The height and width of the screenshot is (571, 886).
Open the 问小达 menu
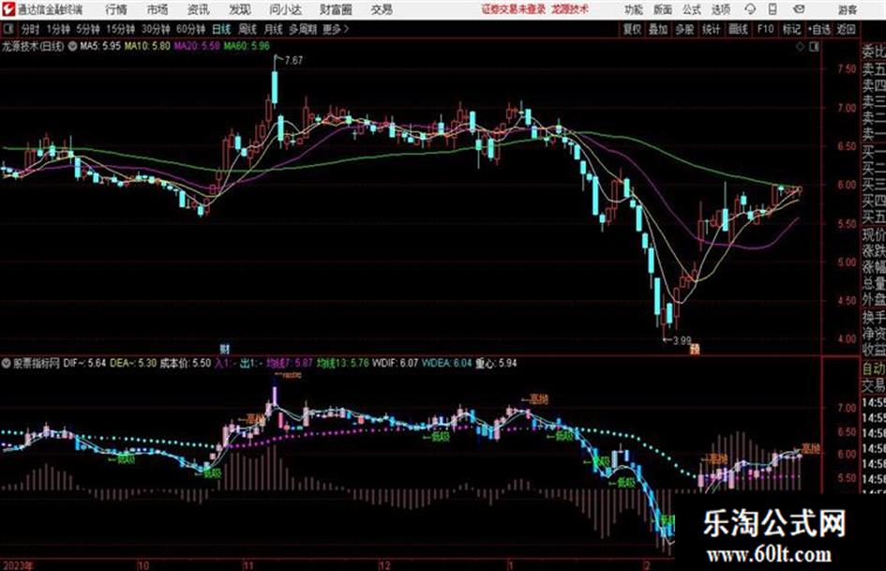(x=285, y=9)
